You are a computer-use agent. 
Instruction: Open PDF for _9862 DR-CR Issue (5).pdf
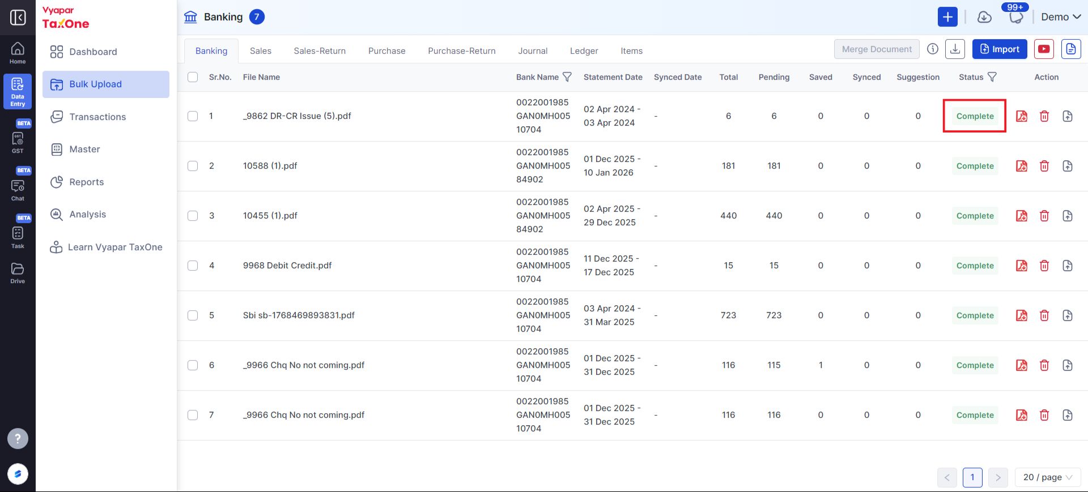click(1022, 116)
